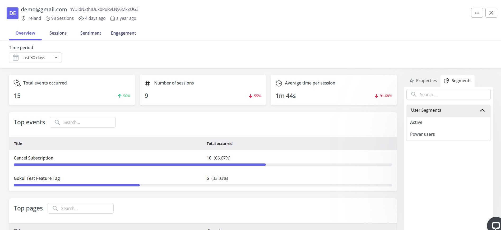
Task: Close the user profile panel
Action: tap(491, 13)
